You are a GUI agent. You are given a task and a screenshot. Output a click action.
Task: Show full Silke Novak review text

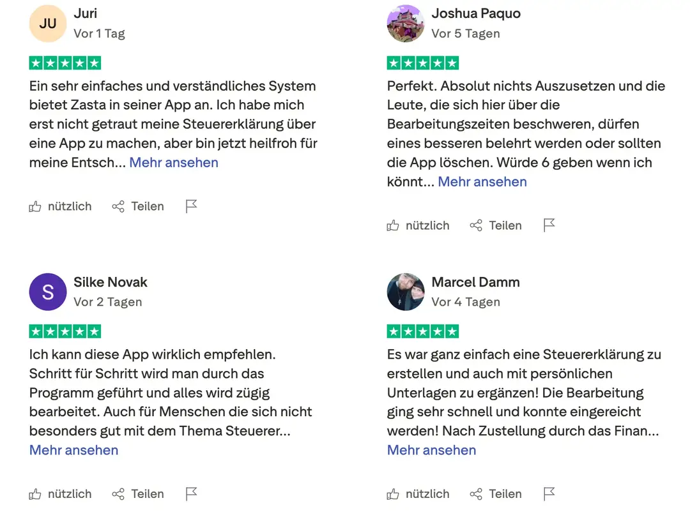pos(74,450)
